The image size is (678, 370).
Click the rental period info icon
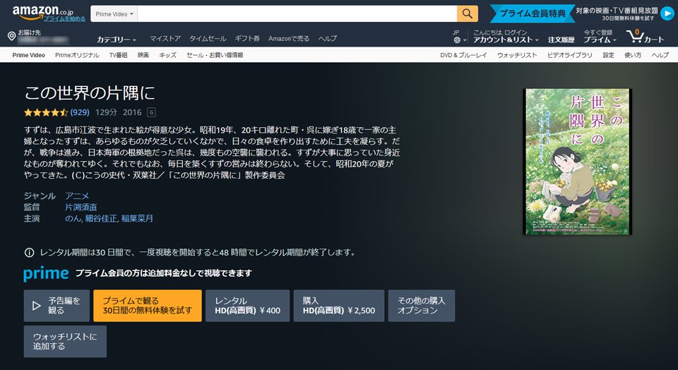[29, 252]
